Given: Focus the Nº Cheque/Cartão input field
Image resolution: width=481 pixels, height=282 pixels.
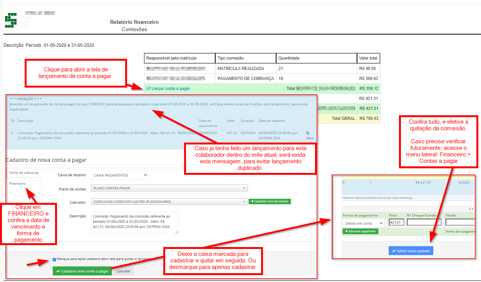Looking at the screenshot, I should pos(424,222).
